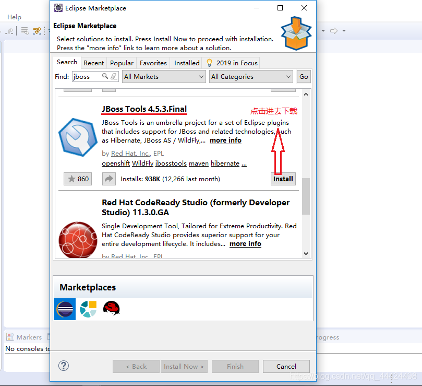Image resolution: width=422 pixels, height=386 pixels.
Task: Select the Eclipse marketplace icon under Marketplaces
Action: 65,309
